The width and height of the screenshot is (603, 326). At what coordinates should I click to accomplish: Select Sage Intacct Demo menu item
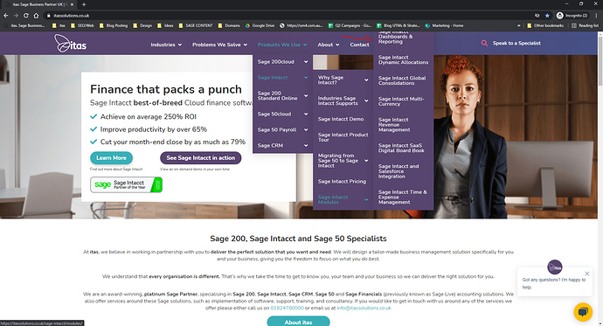[341, 119]
